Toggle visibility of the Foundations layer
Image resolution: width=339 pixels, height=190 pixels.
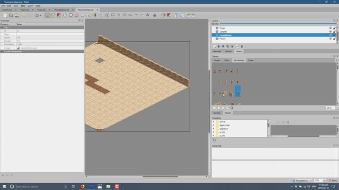(x=331, y=35)
